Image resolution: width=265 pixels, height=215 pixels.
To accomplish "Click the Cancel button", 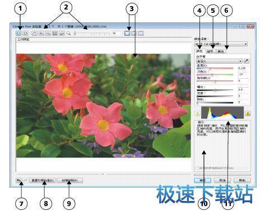I will point(222,180).
